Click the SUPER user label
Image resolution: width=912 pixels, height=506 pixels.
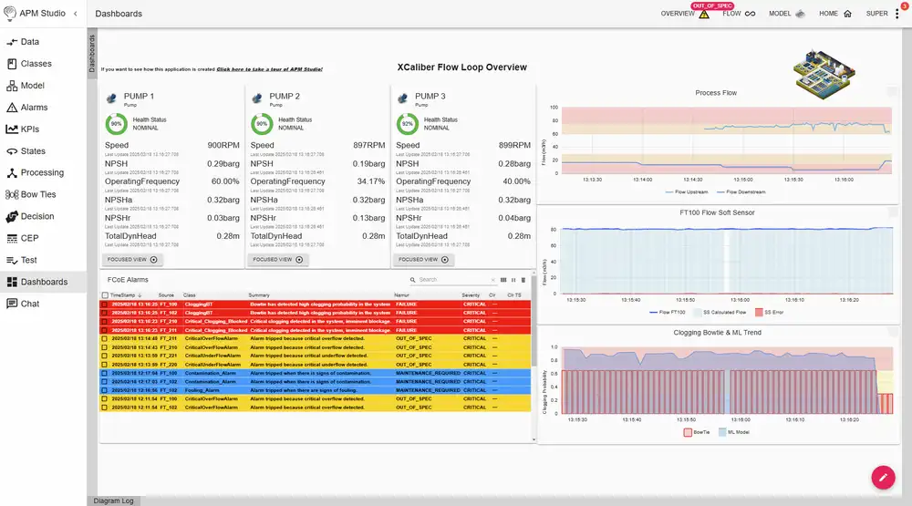point(876,14)
